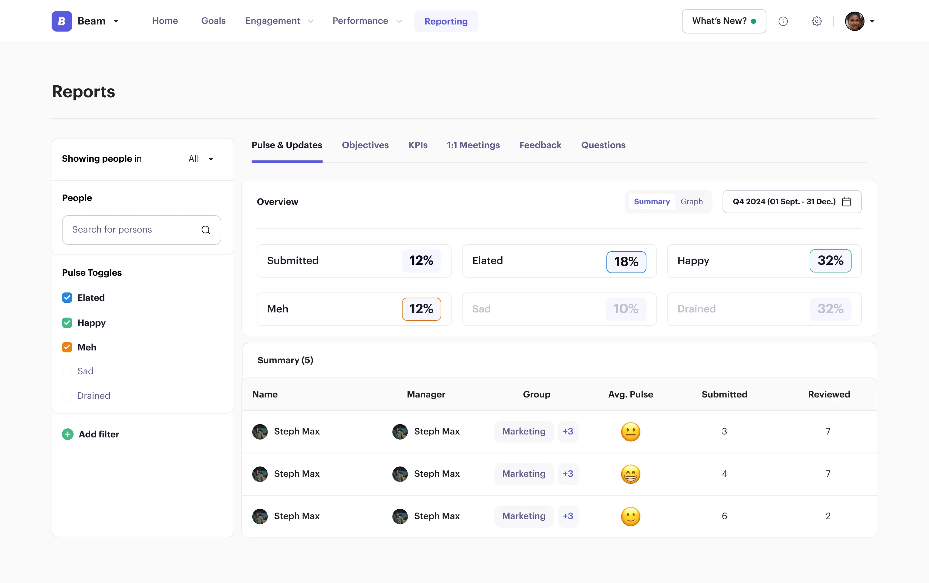This screenshot has width=929, height=583.
Task: Click the Elated 18% blue badge
Action: 626,262
